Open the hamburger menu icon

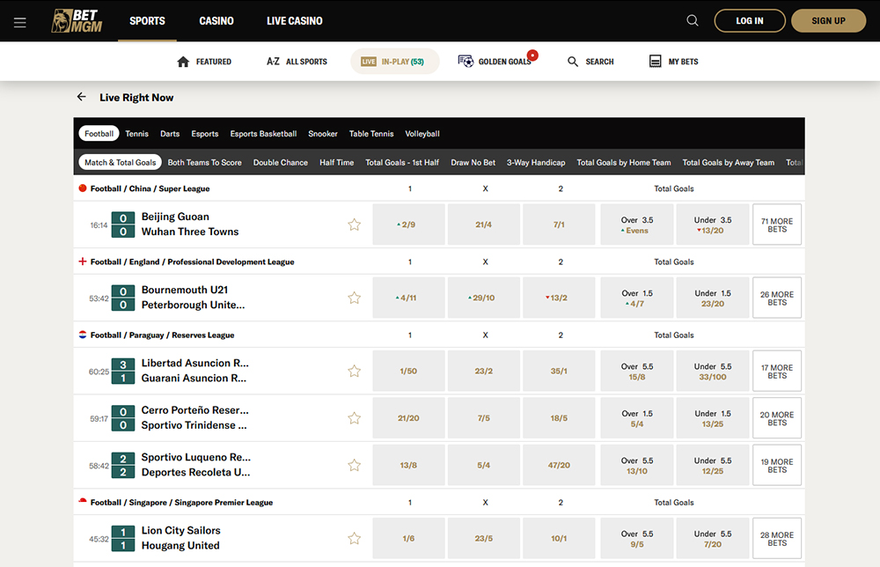(20, 22)
